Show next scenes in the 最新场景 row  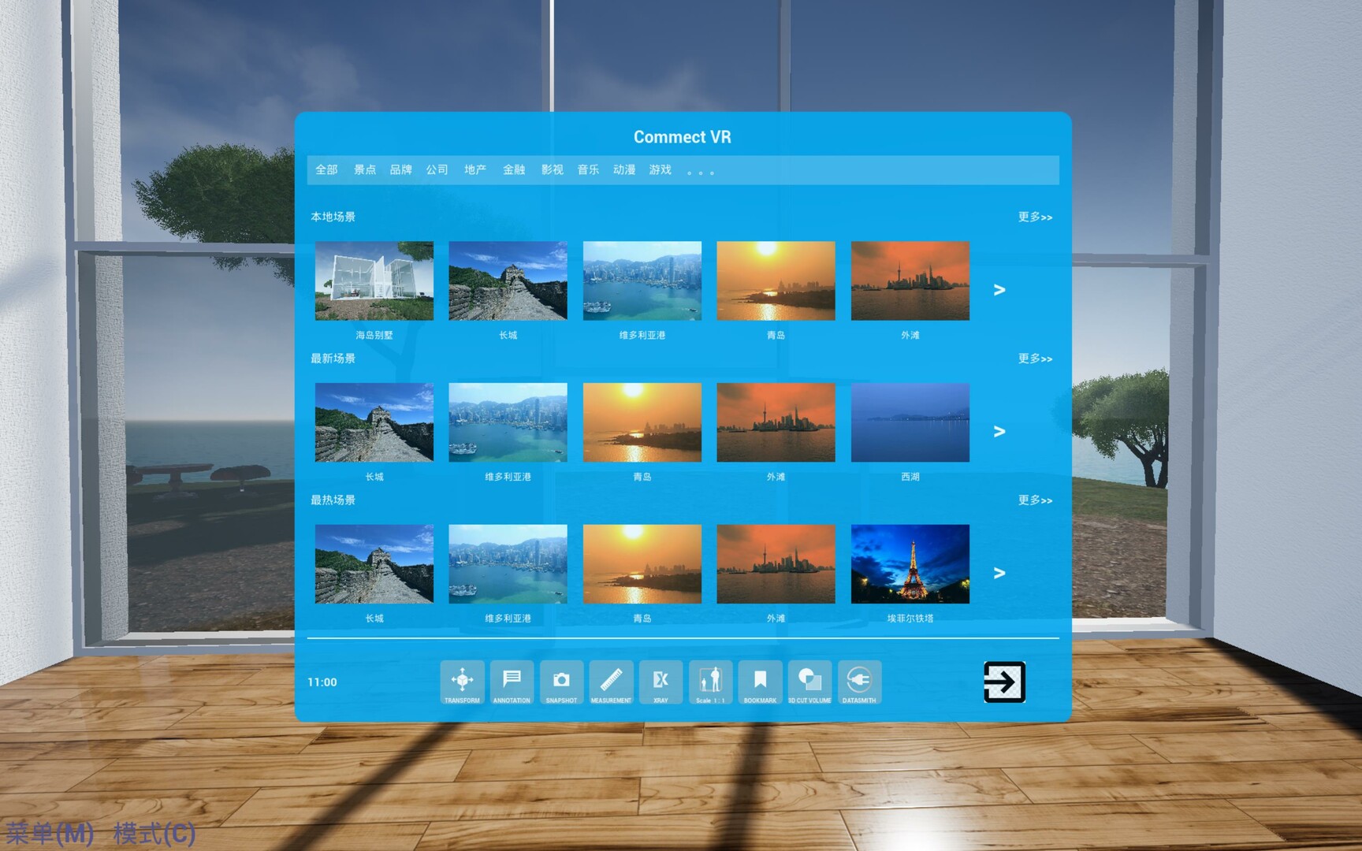pos(999,431)
